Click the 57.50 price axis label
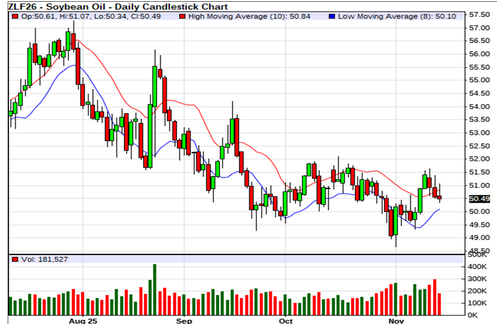 [x=479, y=15]
